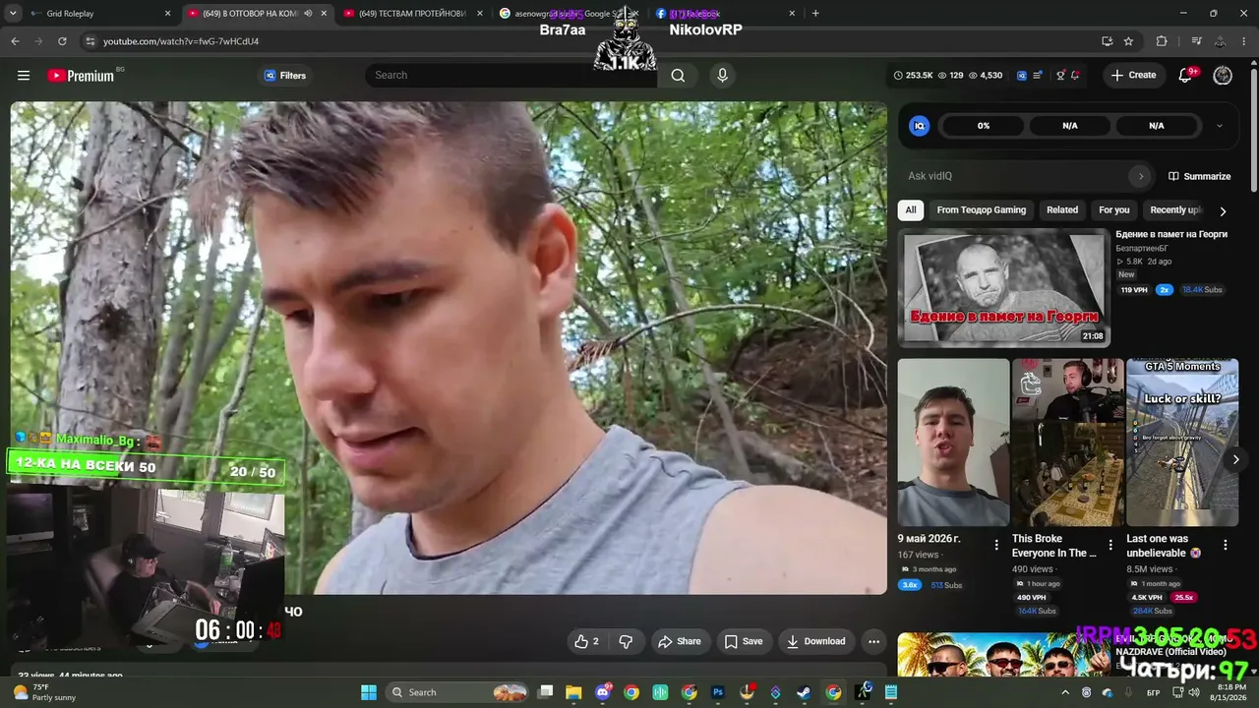Switch to the ТЕСТВАМ ПРОТЕЙНОВИ tab
This screenshot has width=1259, height=708.
click(x=413, y=14)
